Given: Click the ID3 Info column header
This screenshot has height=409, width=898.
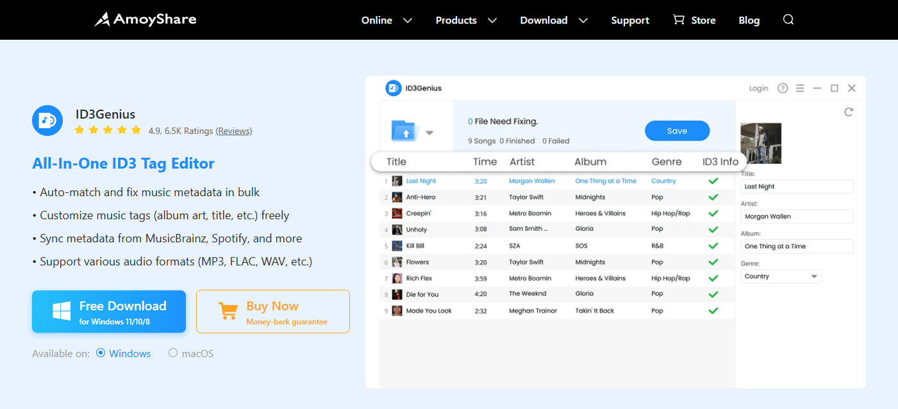Looking at the screenshot, I should pos(720,162).
